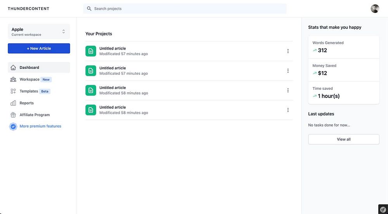This screenshot has width=388, height=214.
Task: Click the Beta badge beside Templates
Action: tap(45, 91)
